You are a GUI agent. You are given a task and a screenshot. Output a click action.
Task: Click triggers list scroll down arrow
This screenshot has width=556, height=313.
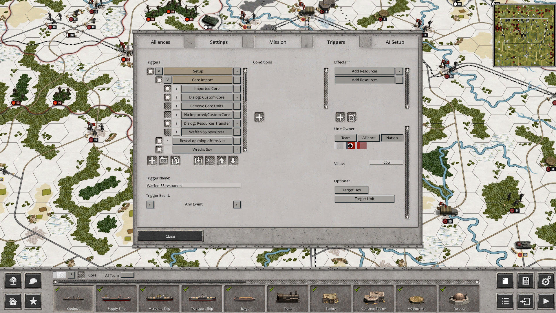245,150
